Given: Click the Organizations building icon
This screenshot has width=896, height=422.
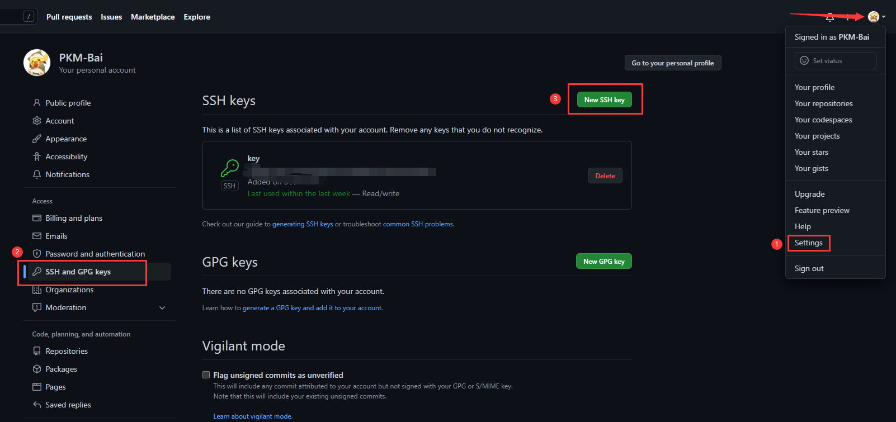Looking at the screenshot, I should click(x=37, y=290).
